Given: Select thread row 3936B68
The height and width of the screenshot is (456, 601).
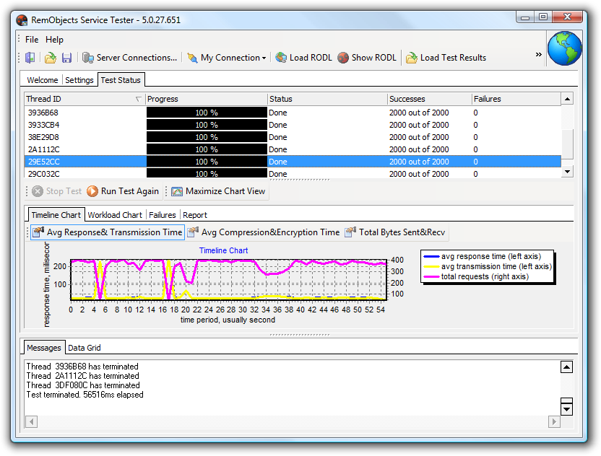Looking at the screenshot, I should click(x=293, y=113).
